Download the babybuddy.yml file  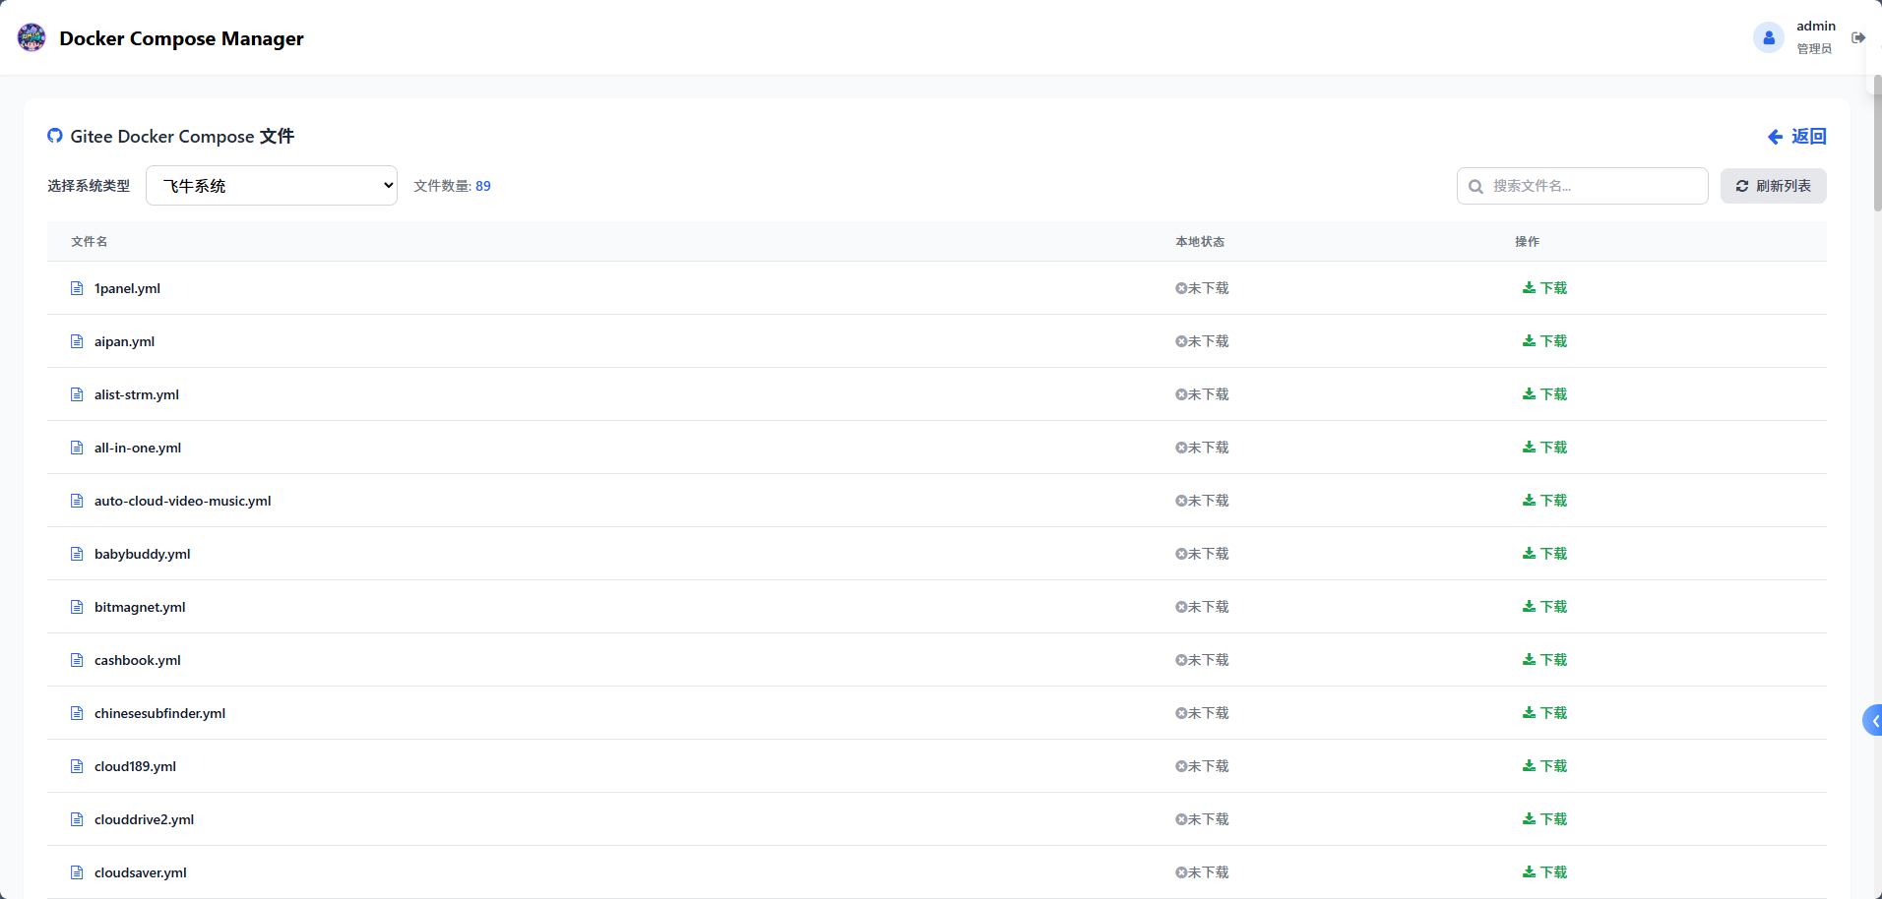pyautogui.click(x=1544, y=554)
